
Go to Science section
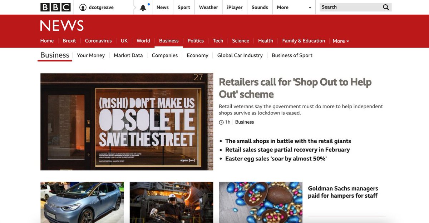(241, 41)
